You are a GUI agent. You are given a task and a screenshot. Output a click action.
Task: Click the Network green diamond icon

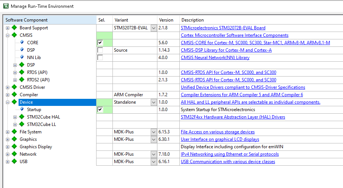14,154
